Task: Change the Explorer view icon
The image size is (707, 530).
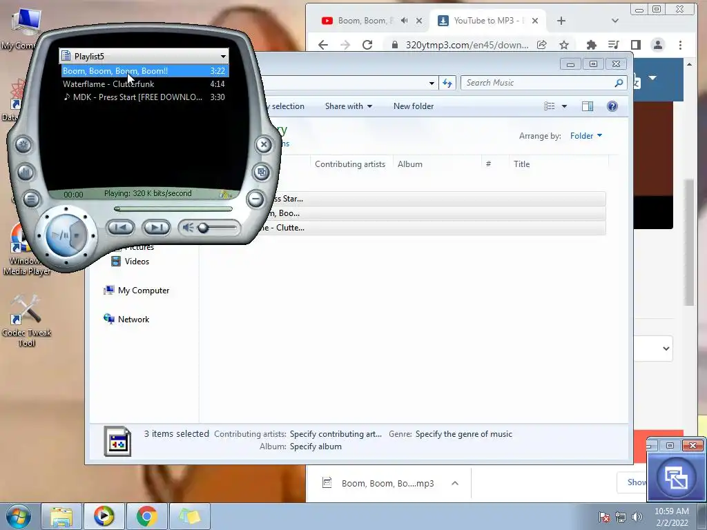Action: click(x=549, y=106)
